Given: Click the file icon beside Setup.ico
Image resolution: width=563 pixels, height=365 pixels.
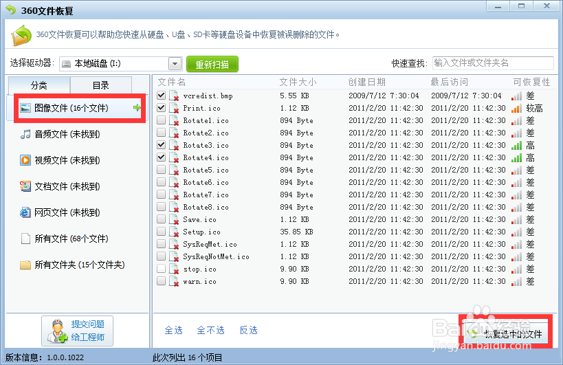Looking at the screenshot, I should [x=174, y=232].
